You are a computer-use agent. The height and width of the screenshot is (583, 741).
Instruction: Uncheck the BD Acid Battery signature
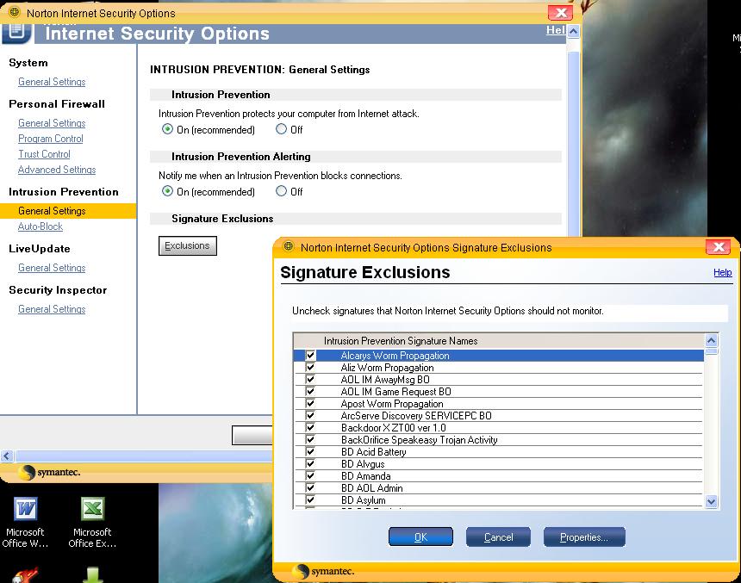point(310,451)
